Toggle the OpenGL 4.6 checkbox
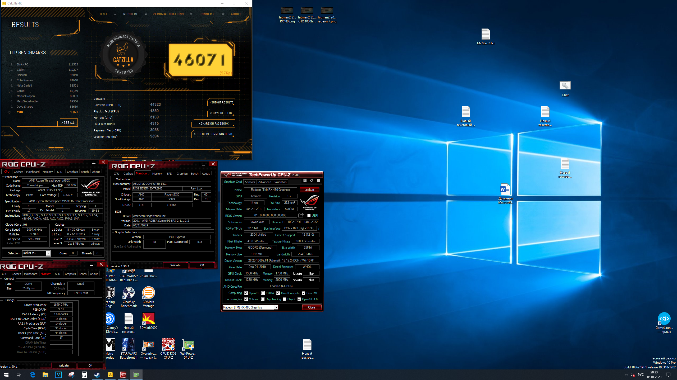677x380 pixels. click(299, 299)
